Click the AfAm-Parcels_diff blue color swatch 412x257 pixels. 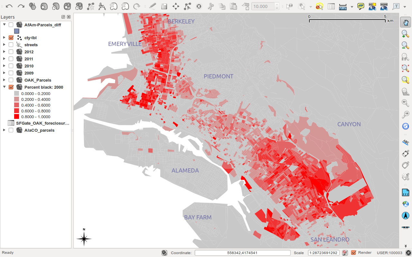(x=17, y=31)
